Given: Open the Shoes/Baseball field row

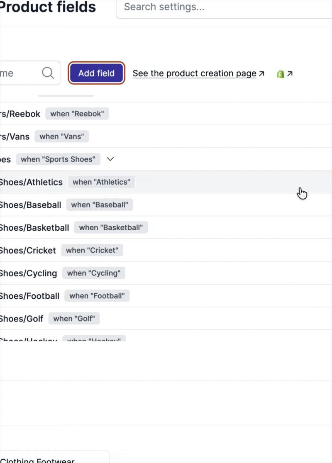Looking at the screenshot, I should click(166, 205).
